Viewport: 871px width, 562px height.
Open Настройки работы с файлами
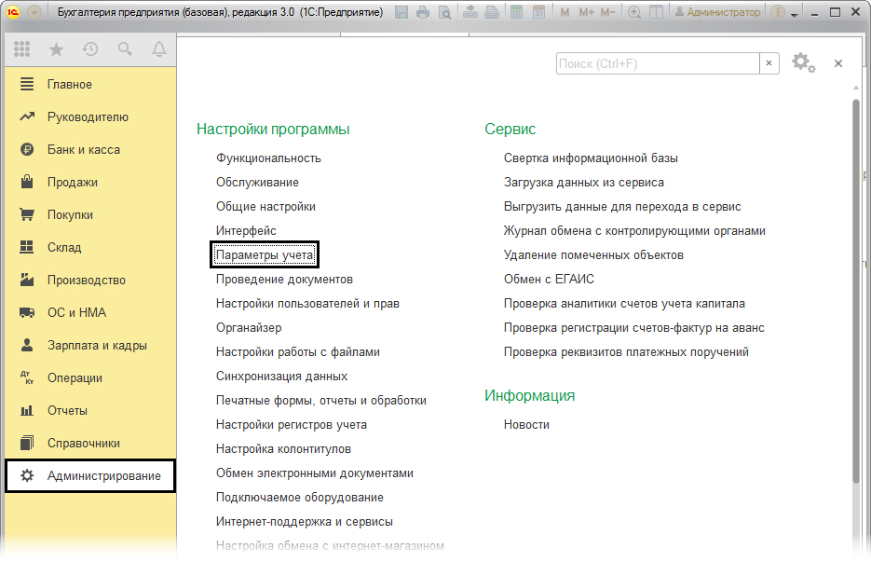click(x=298, y=352)
